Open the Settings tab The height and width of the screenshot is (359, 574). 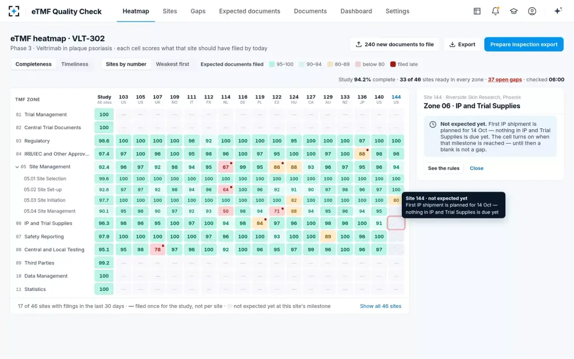[397, 11]
